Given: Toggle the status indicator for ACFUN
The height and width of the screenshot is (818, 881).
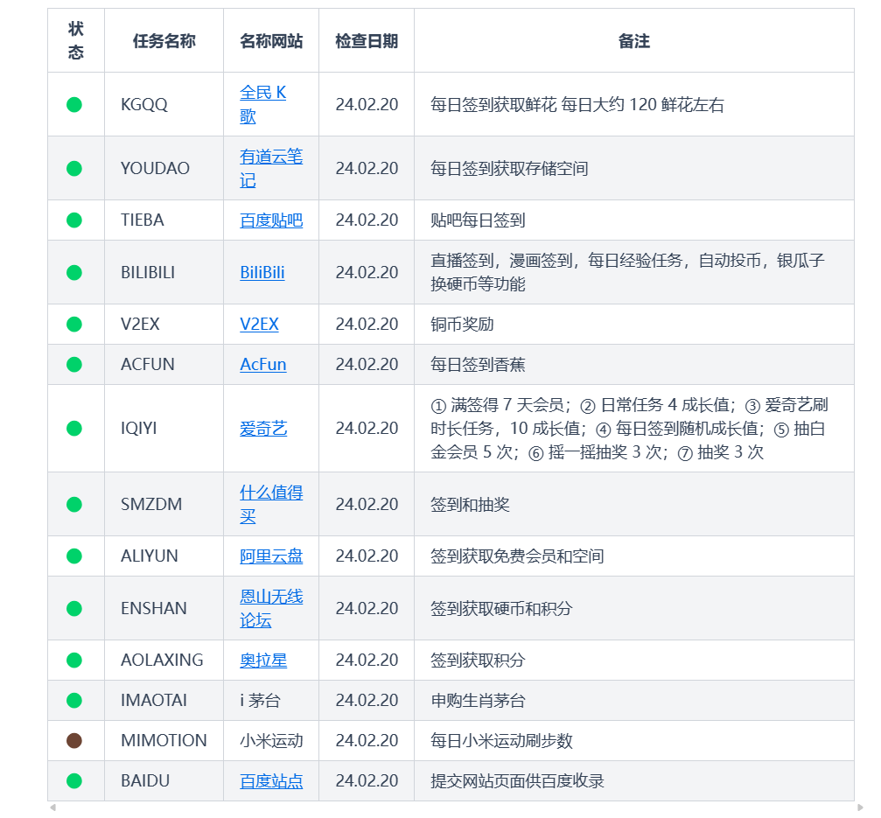Looking at the screenshot, I should [x=75, y=364].
